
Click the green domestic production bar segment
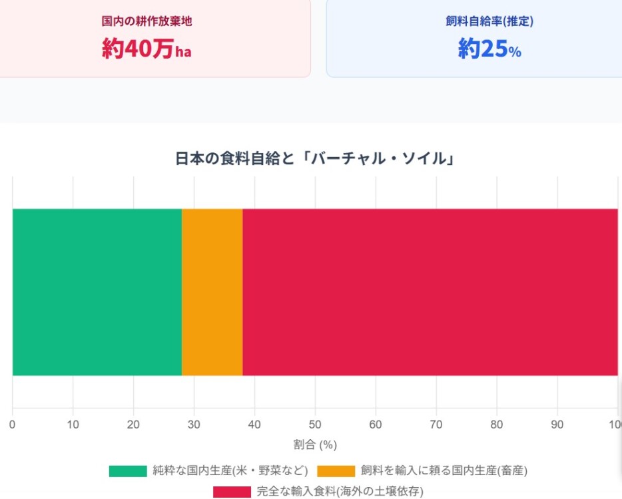pyautogui.click(x=97, y=292)
